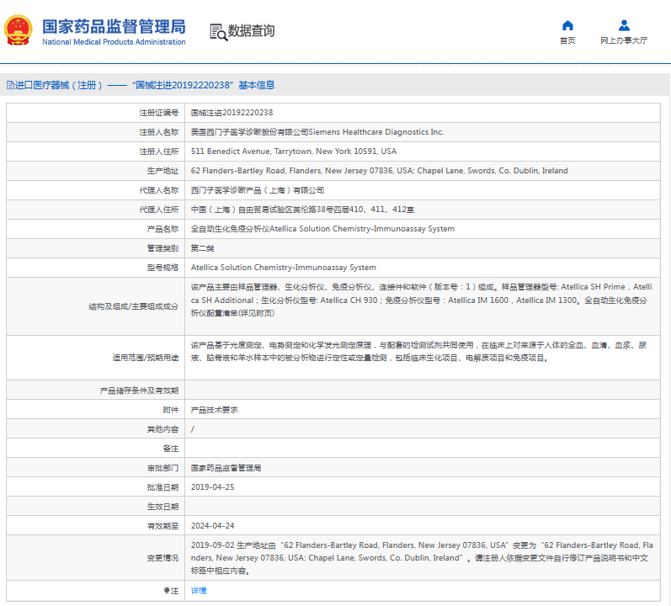Click the 批准日期 label
Screen dimensions: 671x606
pos(162,487)
